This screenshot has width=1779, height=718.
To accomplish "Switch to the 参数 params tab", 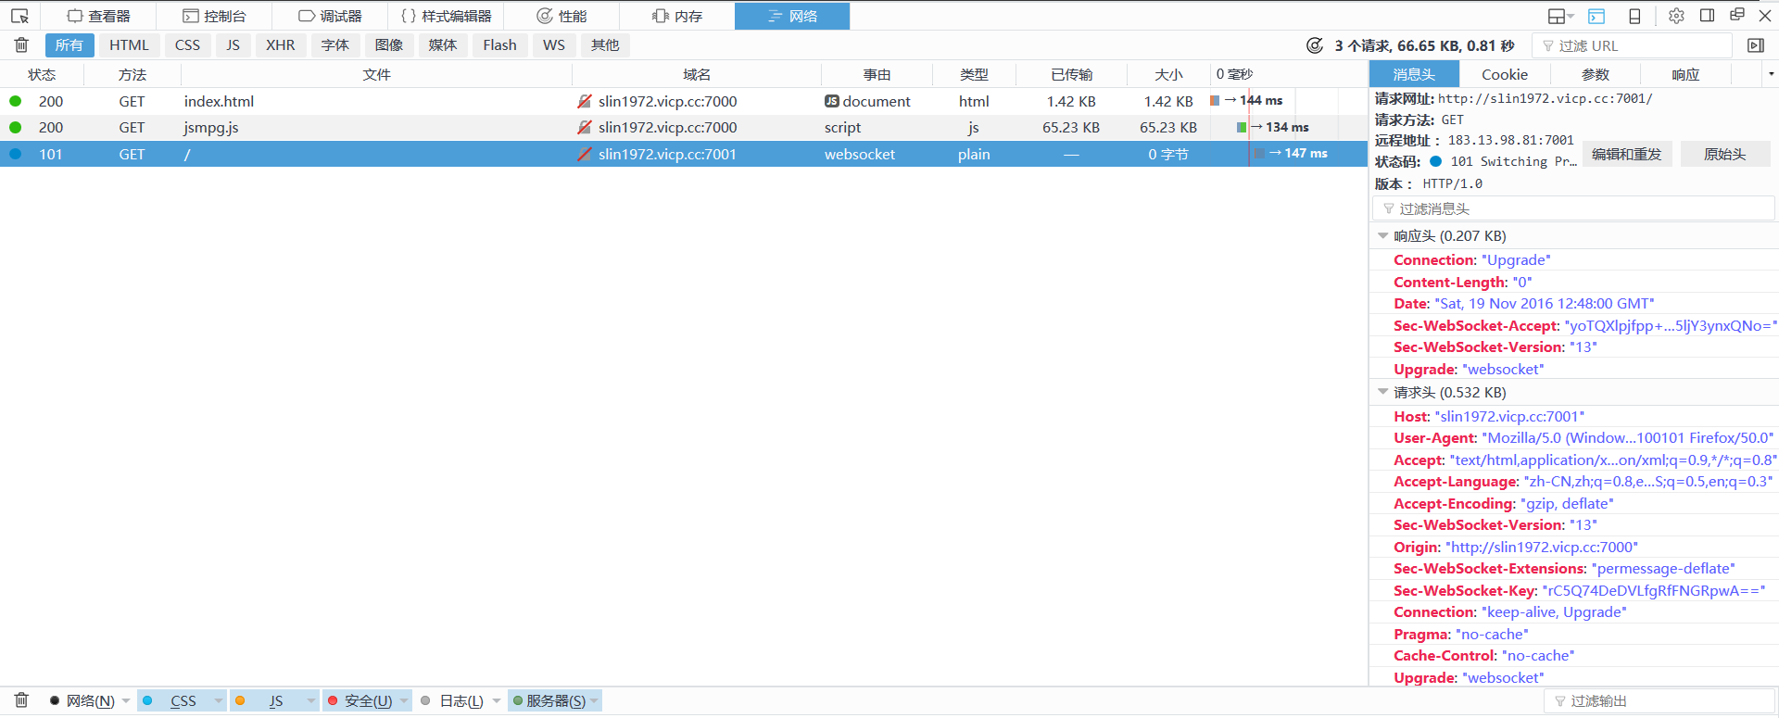I will pyautogui.click(x=1596, y=74).
